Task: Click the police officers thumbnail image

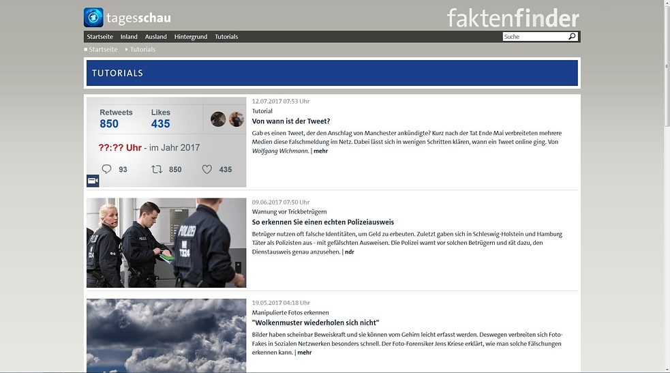Action: (166, 243)
